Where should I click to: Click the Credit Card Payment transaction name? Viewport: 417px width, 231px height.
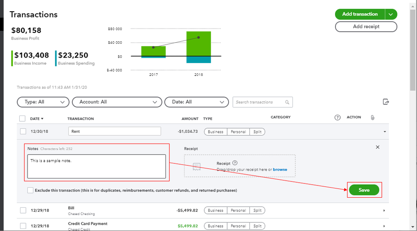click(88, 223)
